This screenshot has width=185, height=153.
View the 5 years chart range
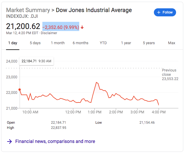149,43
